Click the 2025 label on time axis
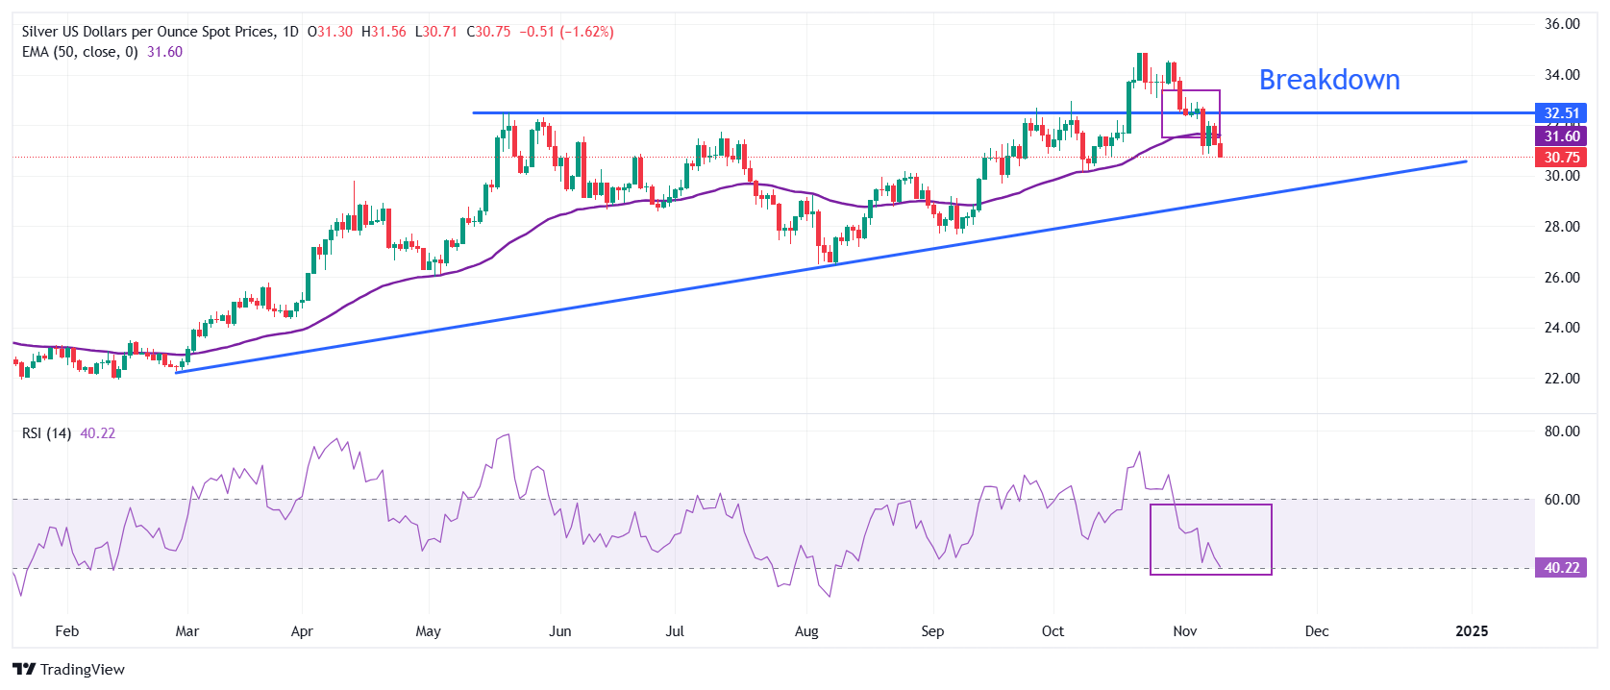The width and height of the screenshot is (1610, 690). point(1472,631)
